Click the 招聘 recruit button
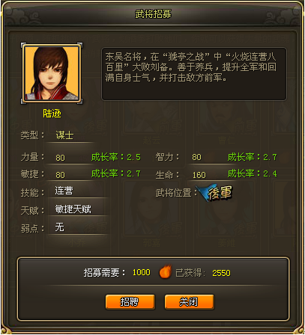The image size is (305, 335). click(130, 301)
